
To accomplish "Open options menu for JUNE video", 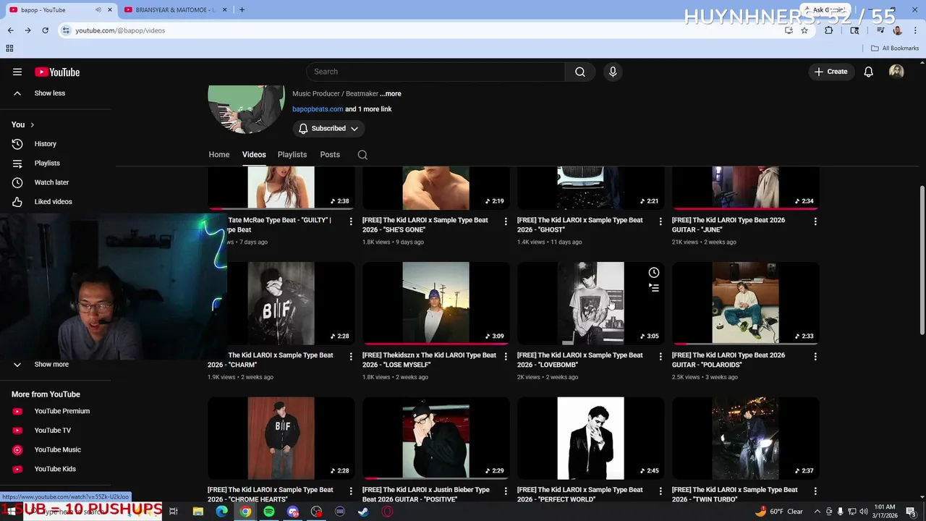I will [815, 221].
